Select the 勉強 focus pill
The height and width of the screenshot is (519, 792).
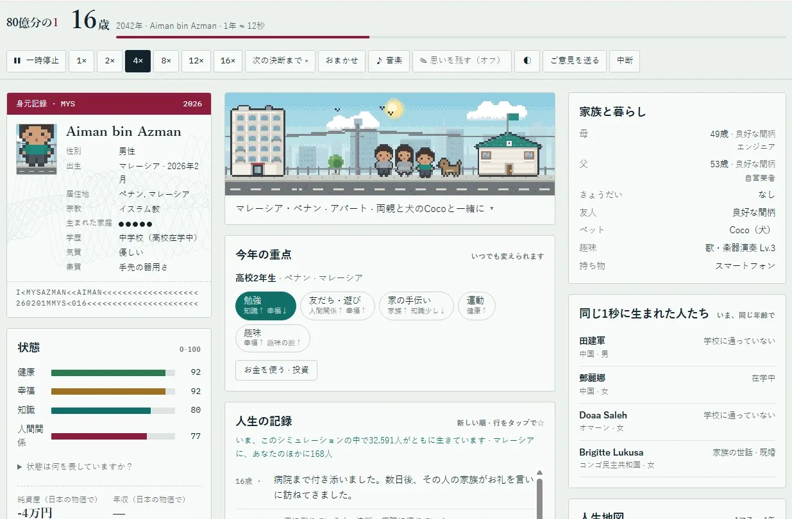(265, 306)
